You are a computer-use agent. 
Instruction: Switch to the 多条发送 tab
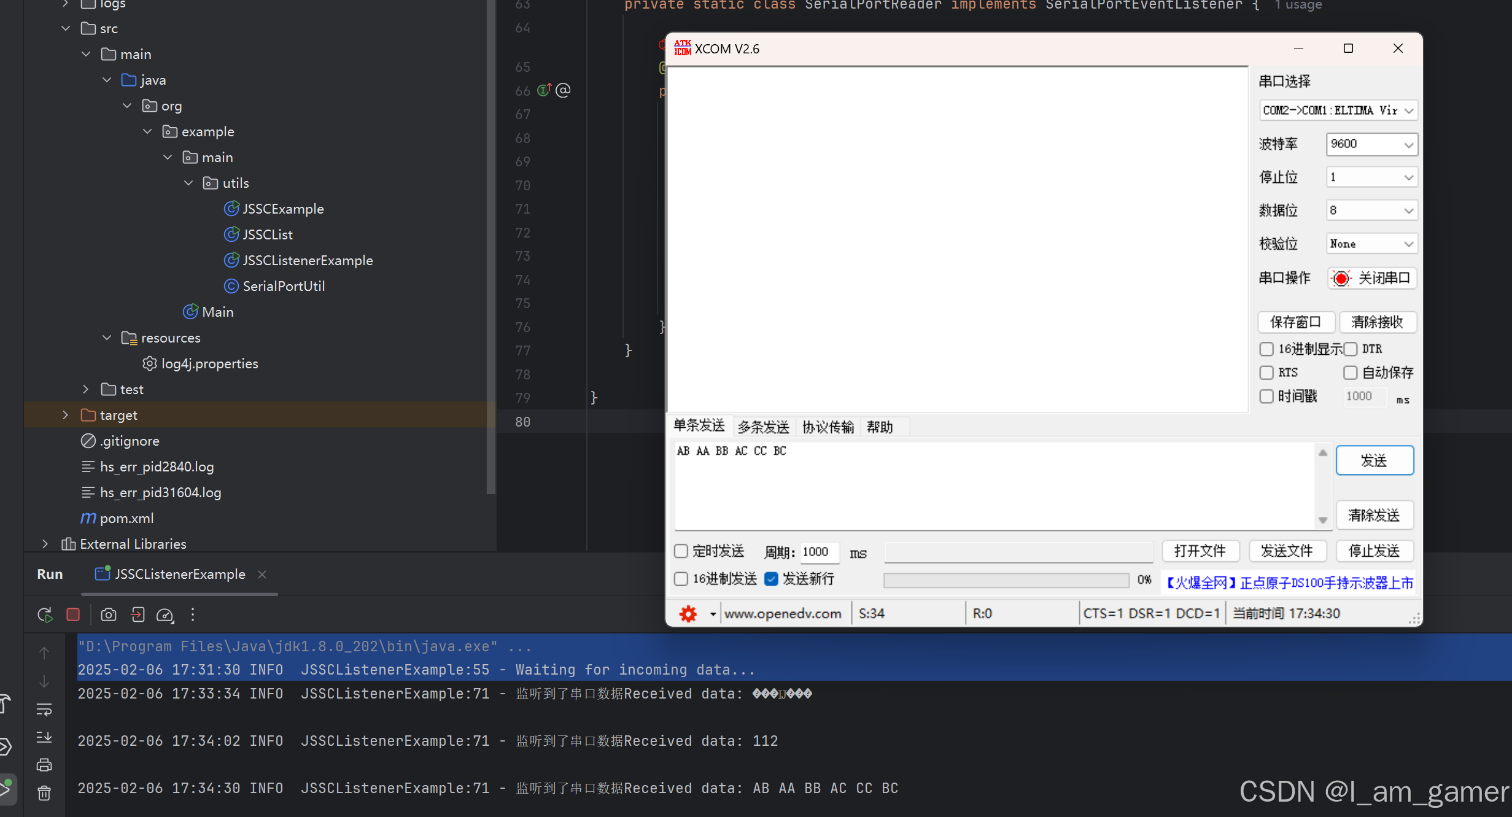[763, 427]
